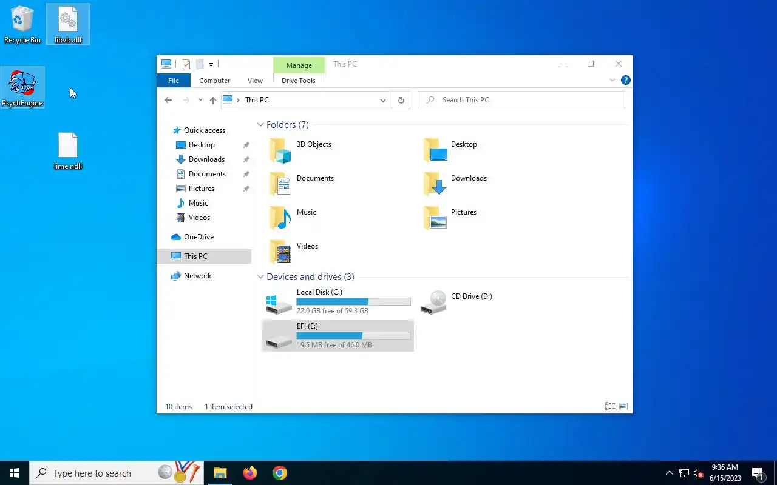The width and height of the screenshot is (777, 485).
Task: Open the address bar history dropdown
Action: point(383,100)
